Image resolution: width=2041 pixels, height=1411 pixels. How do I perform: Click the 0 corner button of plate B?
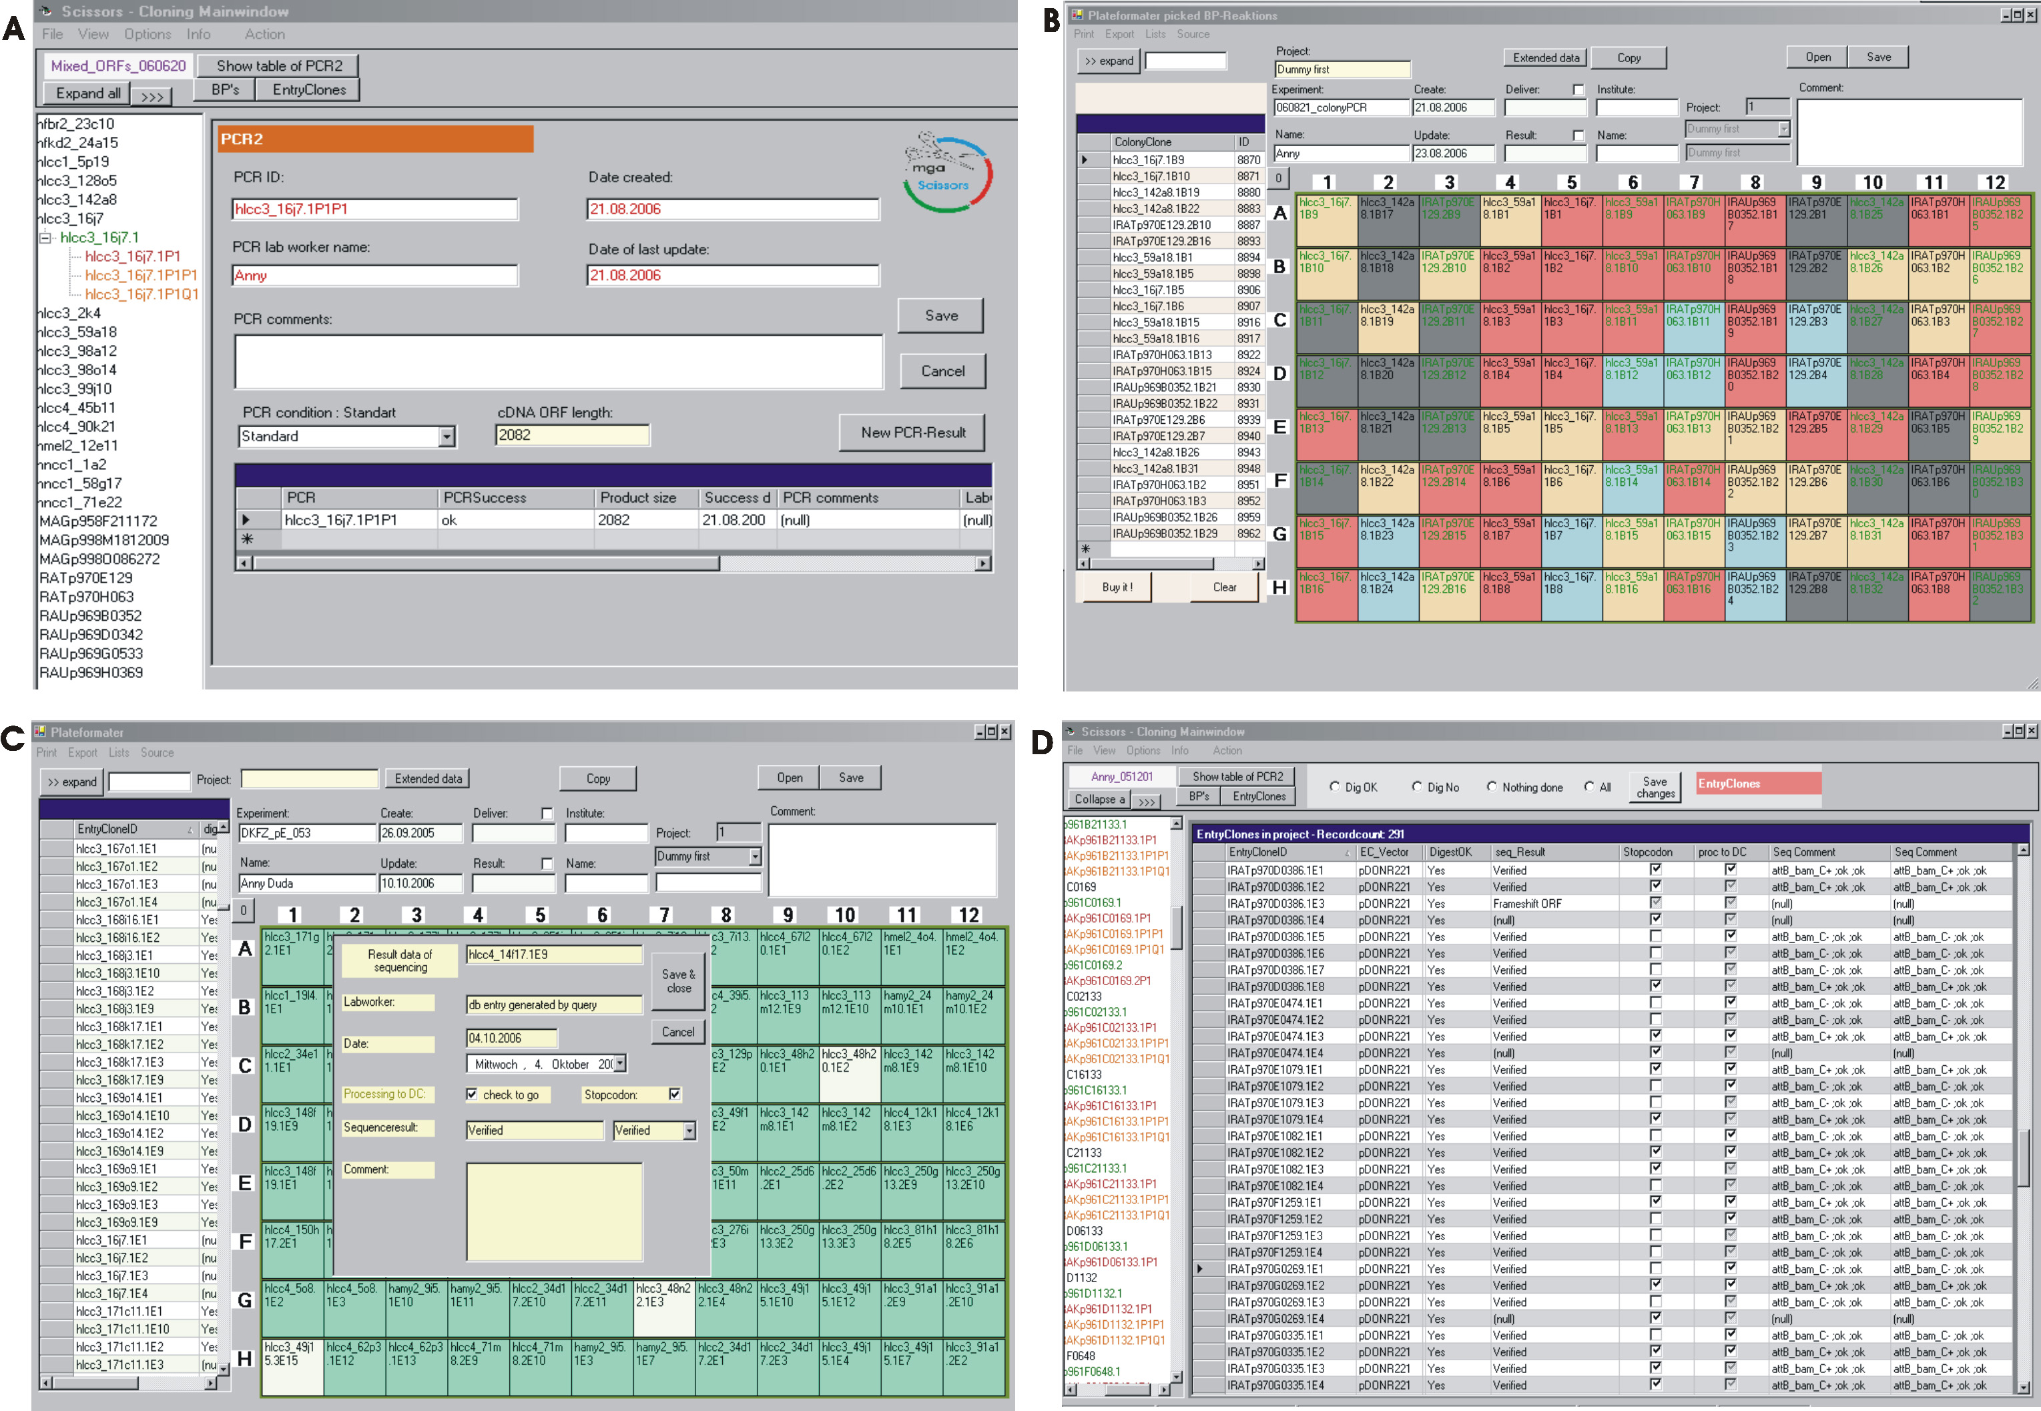[x=1278, y=178]
